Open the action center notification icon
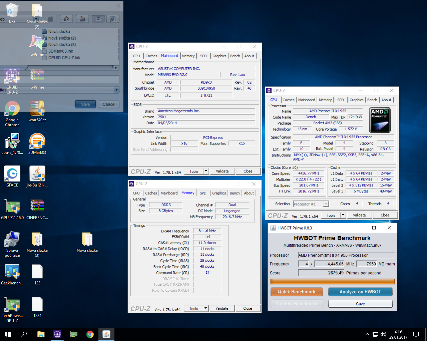 pyautogui.click(x=416, y=334)
